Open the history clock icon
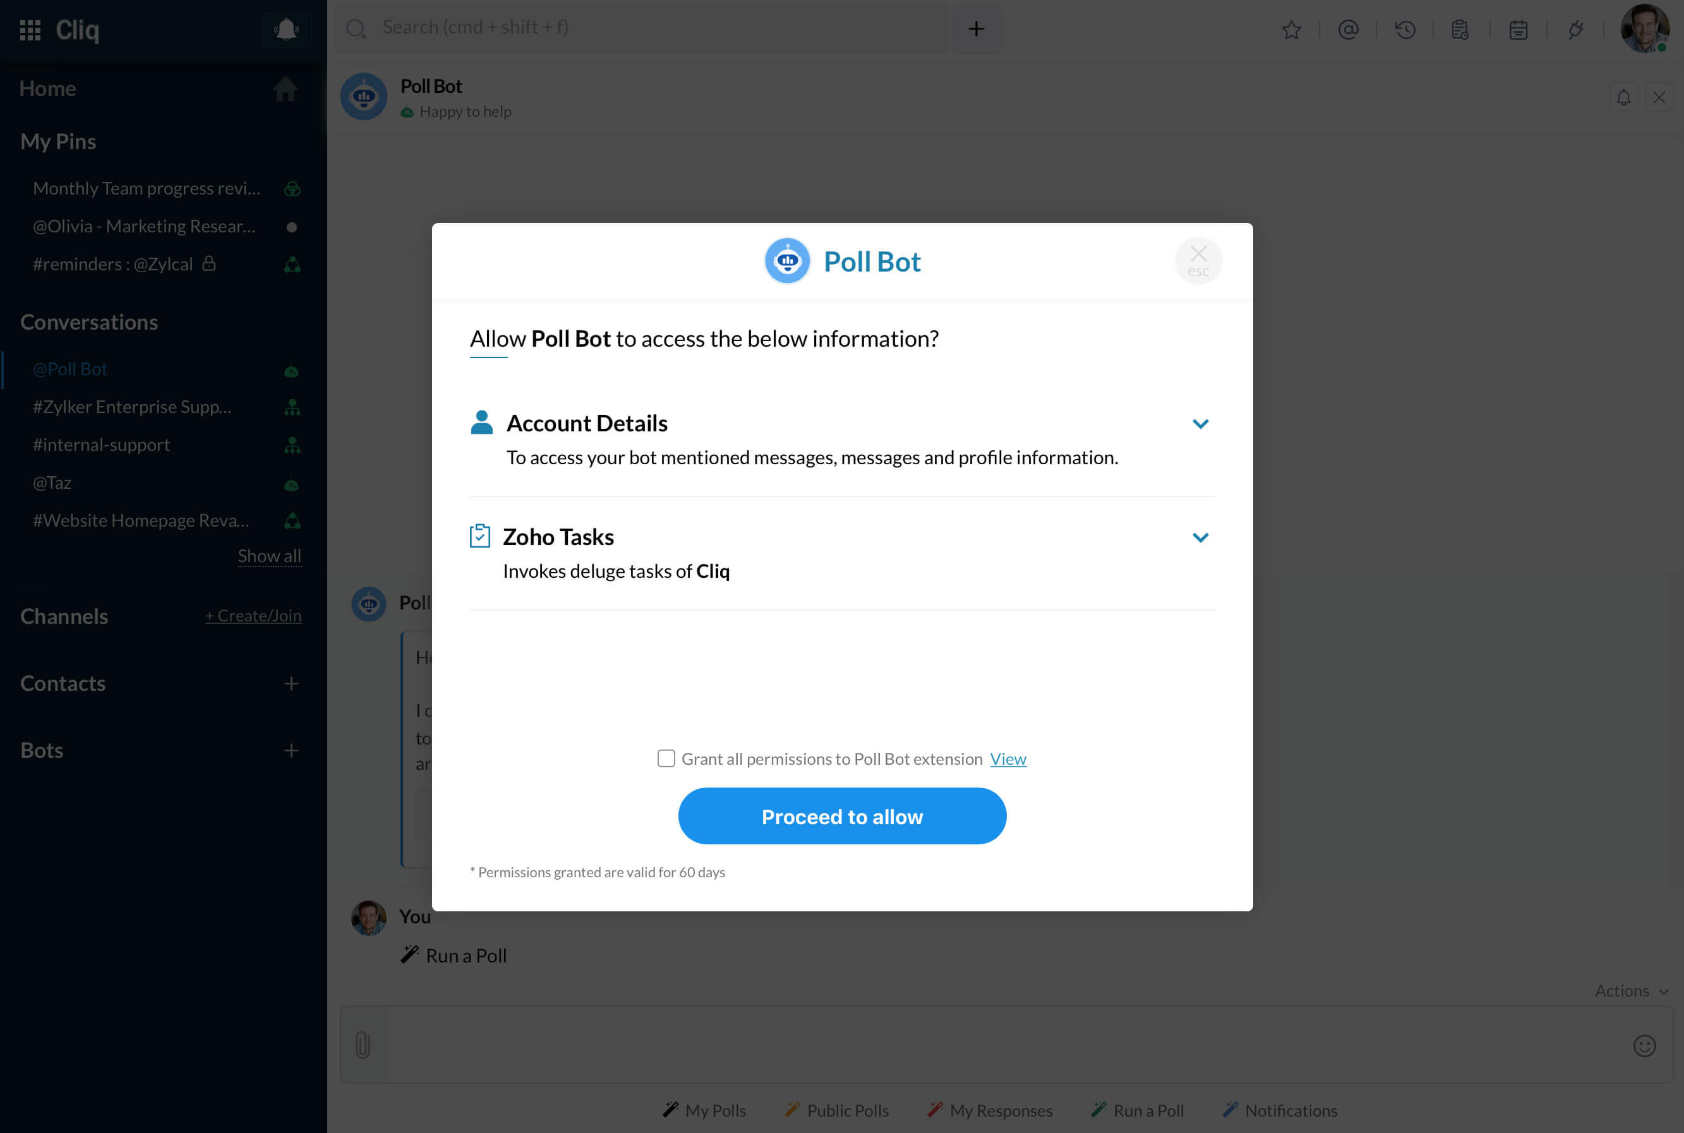 pyautogui.click(x=1405, y=28)
